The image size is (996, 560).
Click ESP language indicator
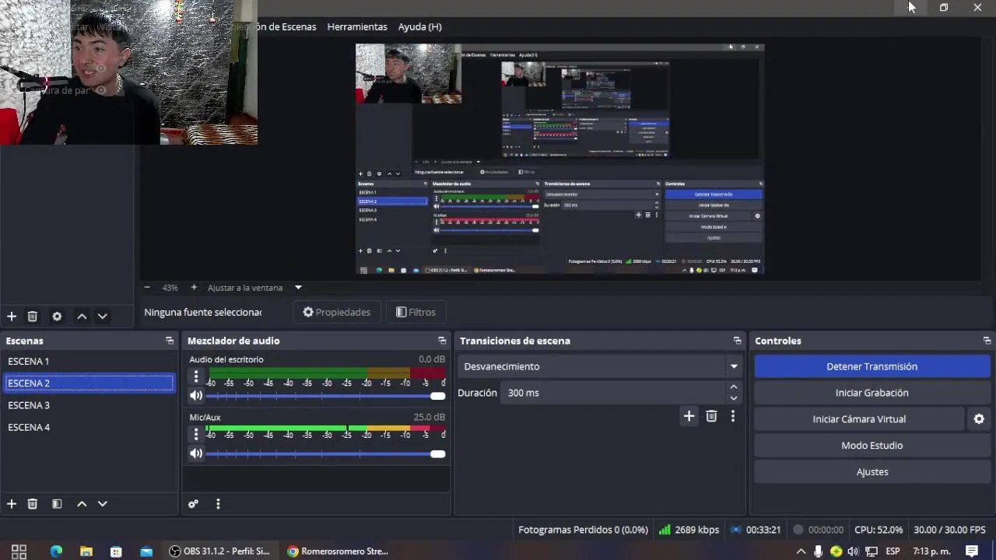coord(893,551)
